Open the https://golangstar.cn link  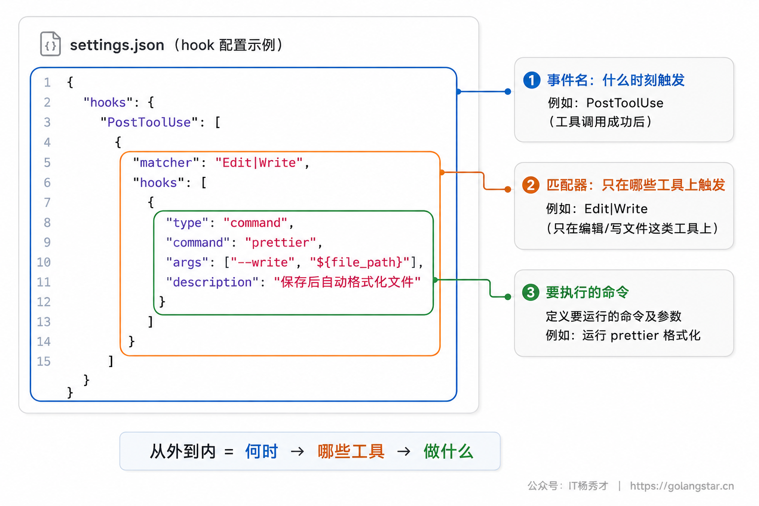(x=682, y=486)
